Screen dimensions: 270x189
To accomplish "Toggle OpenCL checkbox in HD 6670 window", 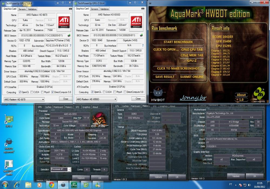I will click(20, 92).
